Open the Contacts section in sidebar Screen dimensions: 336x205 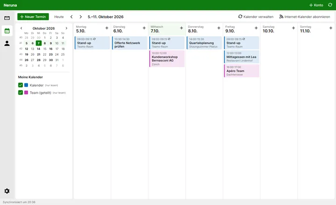[7, 43]
